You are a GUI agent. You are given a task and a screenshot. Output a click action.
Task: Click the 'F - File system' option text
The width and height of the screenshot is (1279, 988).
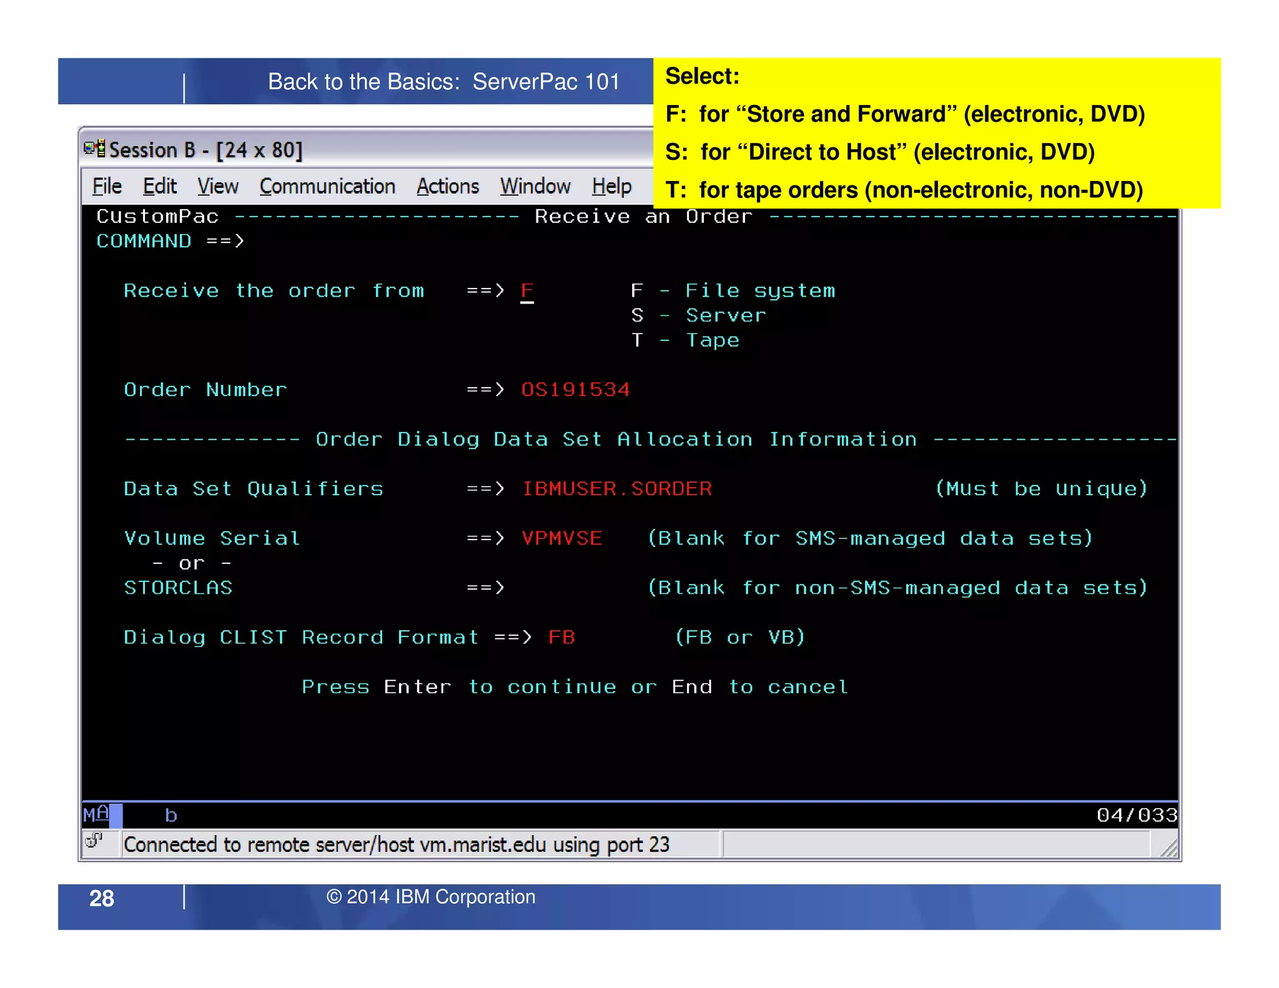733,290
